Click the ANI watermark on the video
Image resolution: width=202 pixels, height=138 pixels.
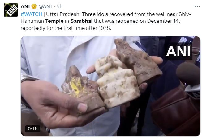click(178, 51)
